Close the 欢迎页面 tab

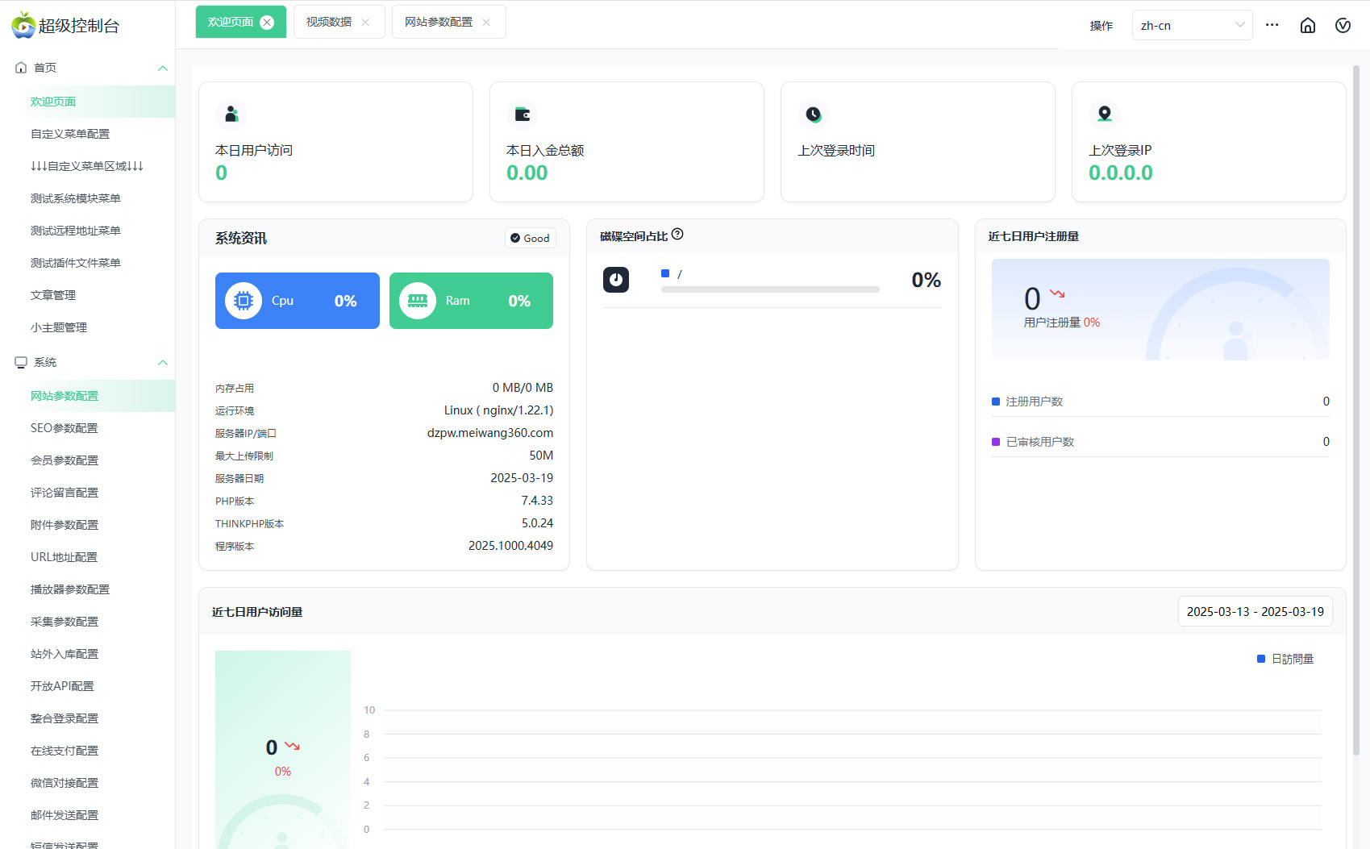pos(268,23)
